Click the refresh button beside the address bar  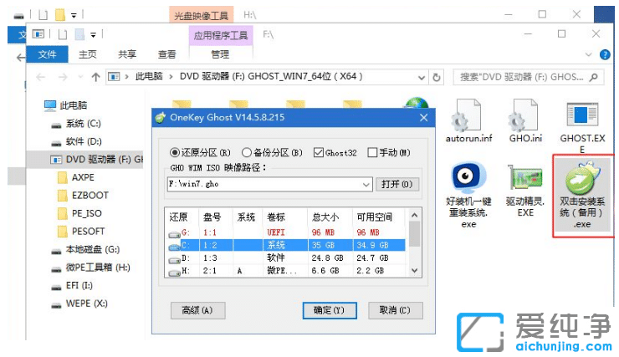[x=436, y=77]
